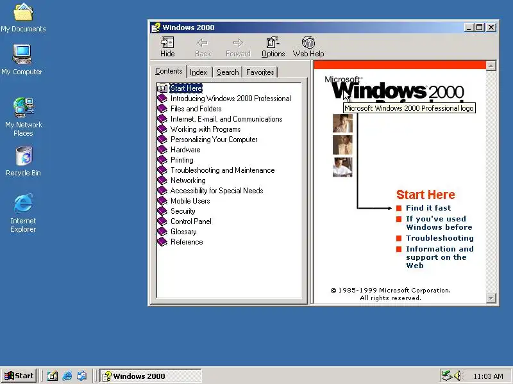Image resolution: width=513 pixels, height=384 pixels.
Task: Open Troubleshooting and Maintenance in contents list
Action: [223, 170]
